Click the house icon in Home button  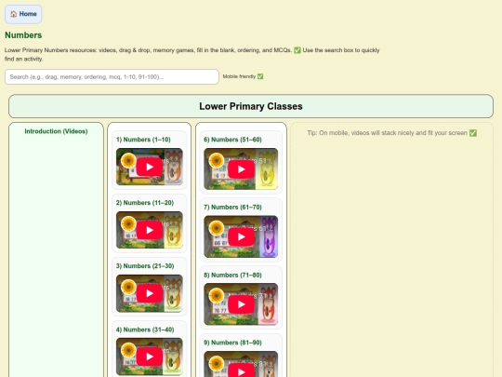pyautogui.click(x=13, y=14)
